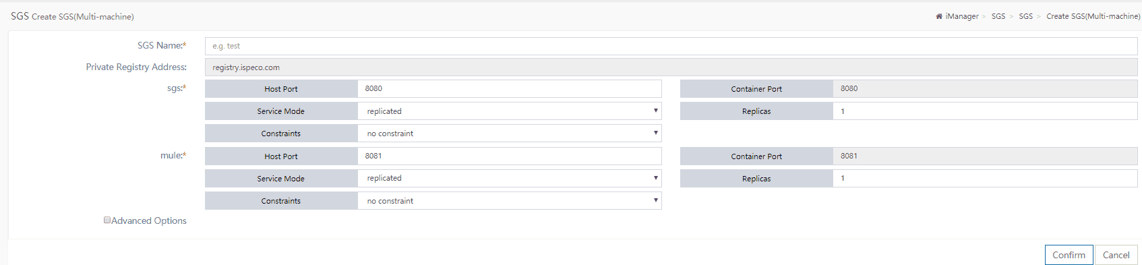This screenshot has height=265, width=1142.
Task: Click the mule Container Port 8081 field
Action: (985, 156)
